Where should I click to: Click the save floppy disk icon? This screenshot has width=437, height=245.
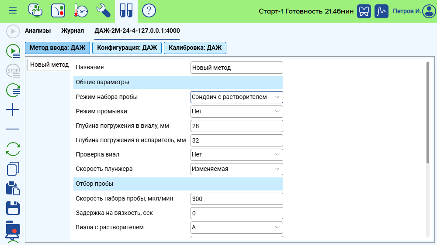[x=13, y=208]
